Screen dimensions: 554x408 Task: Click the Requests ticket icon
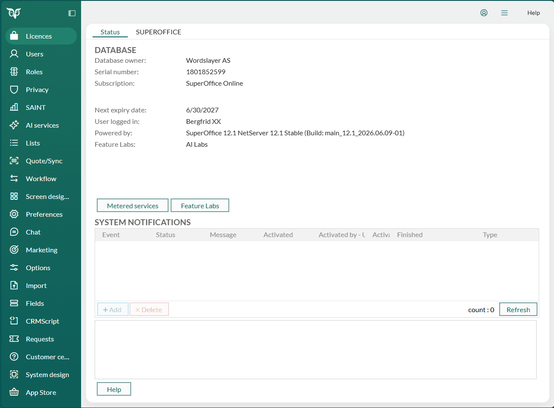tap(14, 339)
